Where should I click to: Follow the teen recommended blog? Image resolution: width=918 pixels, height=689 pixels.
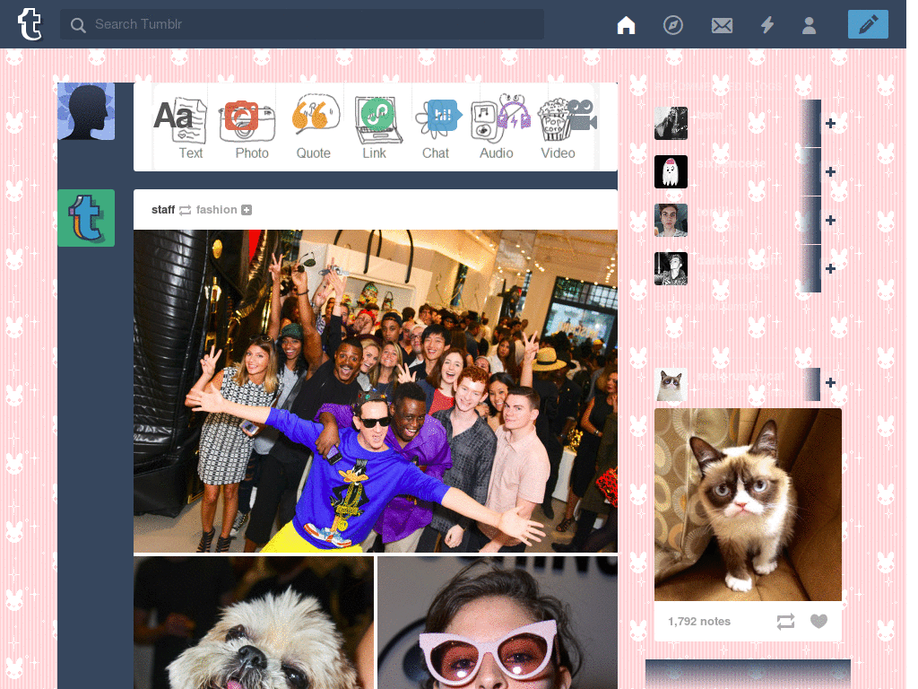[x=829, y=123]
